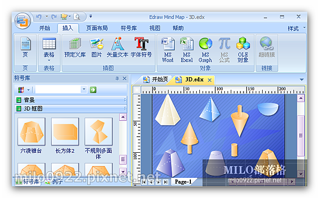This screenshot has height=198, width=319.
Task: Insert MS Excel object
Action: 187,50
